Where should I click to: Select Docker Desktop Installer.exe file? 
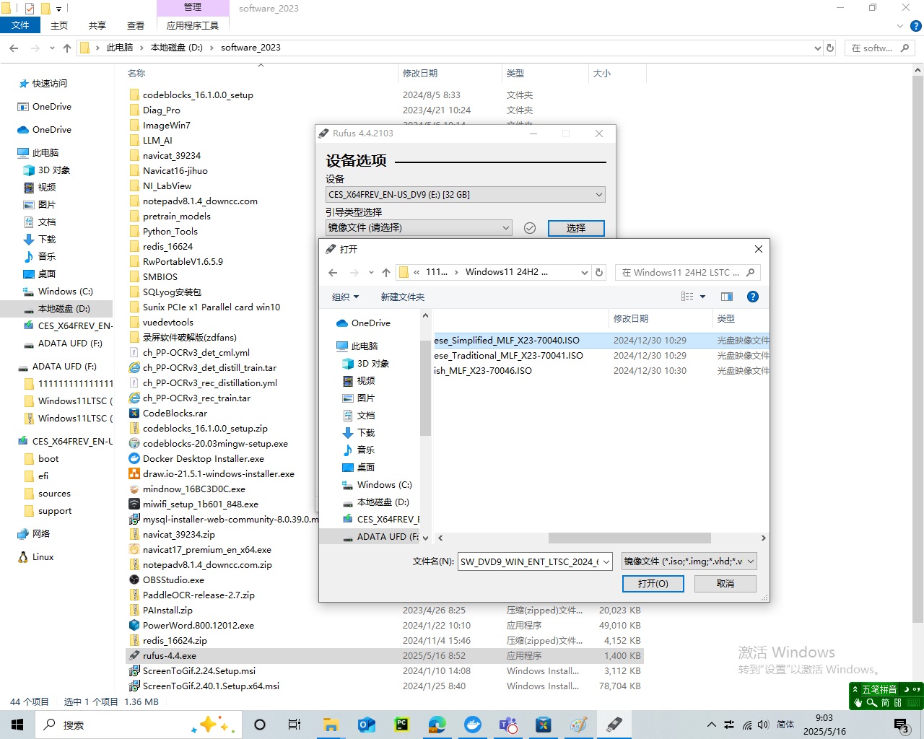204,459
